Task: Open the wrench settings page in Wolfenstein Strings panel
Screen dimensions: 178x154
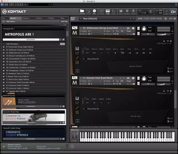Action: [x=77, y=58]
